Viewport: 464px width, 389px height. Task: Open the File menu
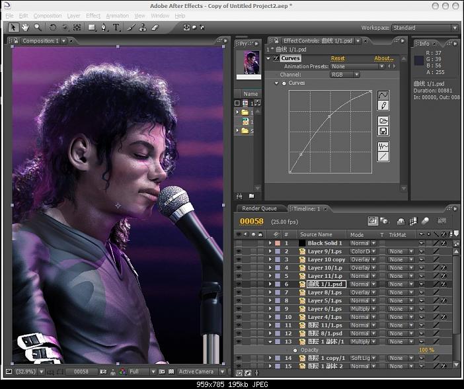(9, 16)
